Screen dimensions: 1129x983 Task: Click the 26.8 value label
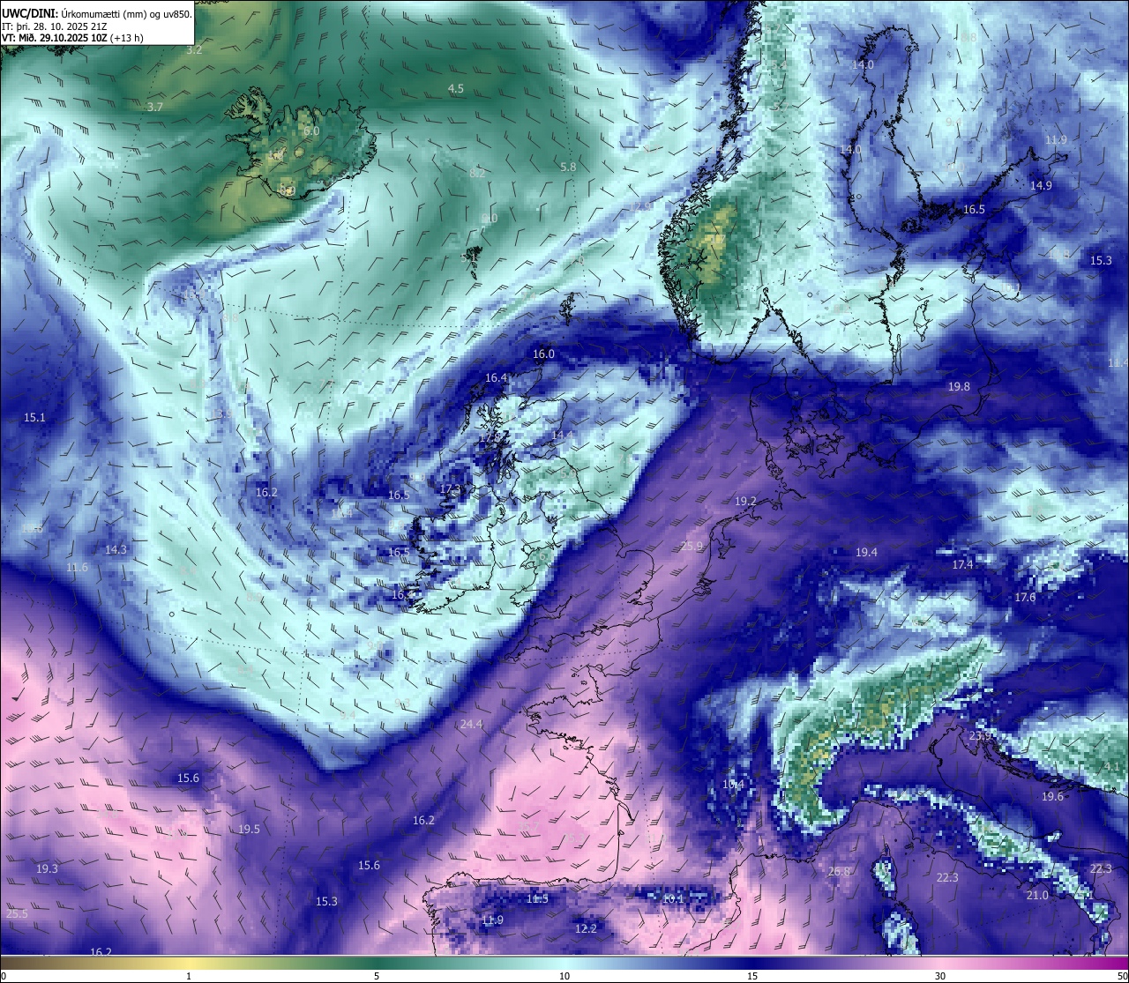click(x=839, y=872)
